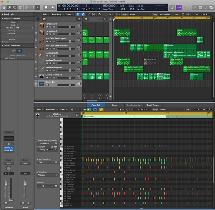Select the Classic Techno Kit drum machine icon
The image size is (215, 210).
click(41, 76)
